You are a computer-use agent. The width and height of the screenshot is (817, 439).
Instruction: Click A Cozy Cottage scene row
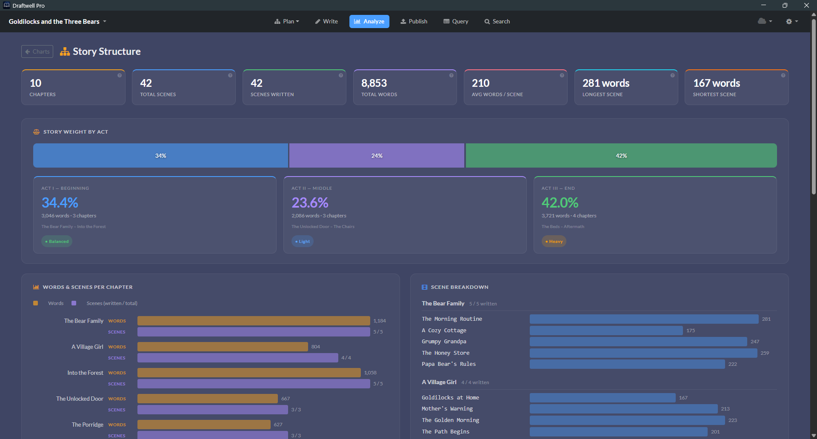click(599, 331)
